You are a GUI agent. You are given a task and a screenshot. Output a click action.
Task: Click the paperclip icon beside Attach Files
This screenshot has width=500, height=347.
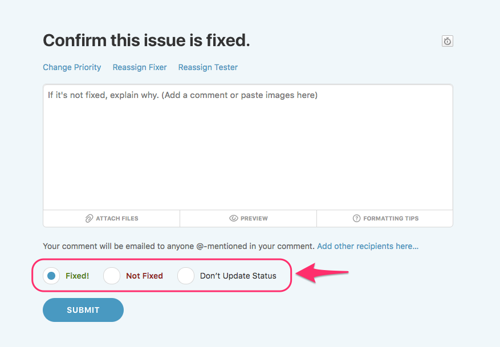click(x=89, y=218)
